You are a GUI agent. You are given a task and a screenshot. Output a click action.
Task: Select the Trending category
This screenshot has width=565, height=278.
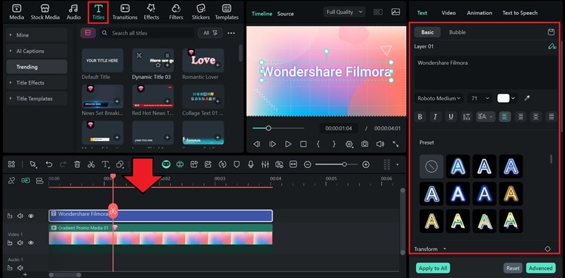tap(37, 66)
